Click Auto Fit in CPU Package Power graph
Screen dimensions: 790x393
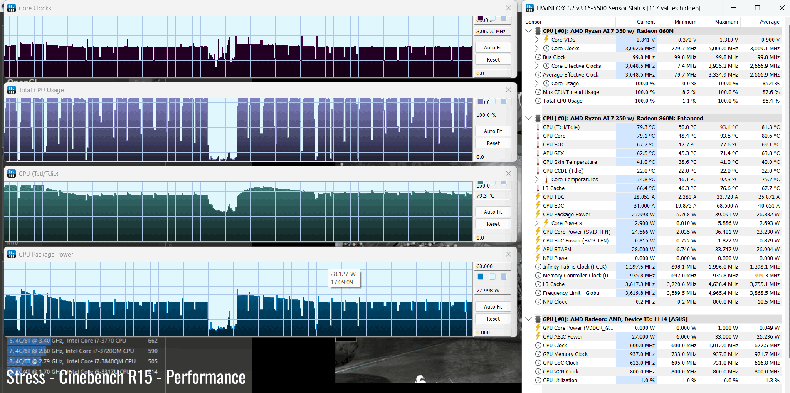coord(493,306)
